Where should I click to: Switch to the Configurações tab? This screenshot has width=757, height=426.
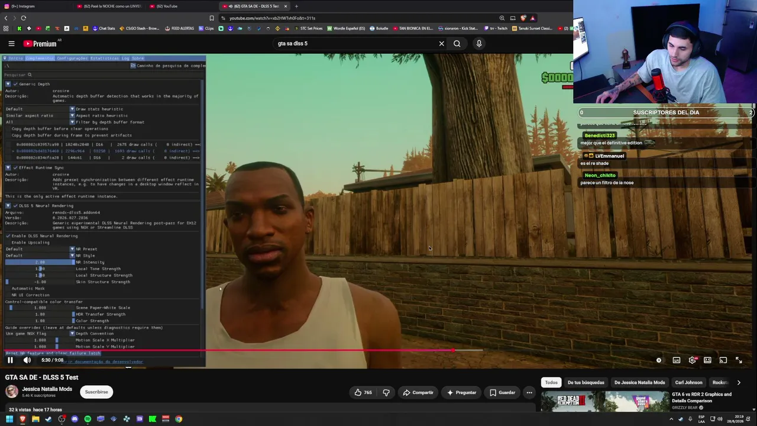72,58
